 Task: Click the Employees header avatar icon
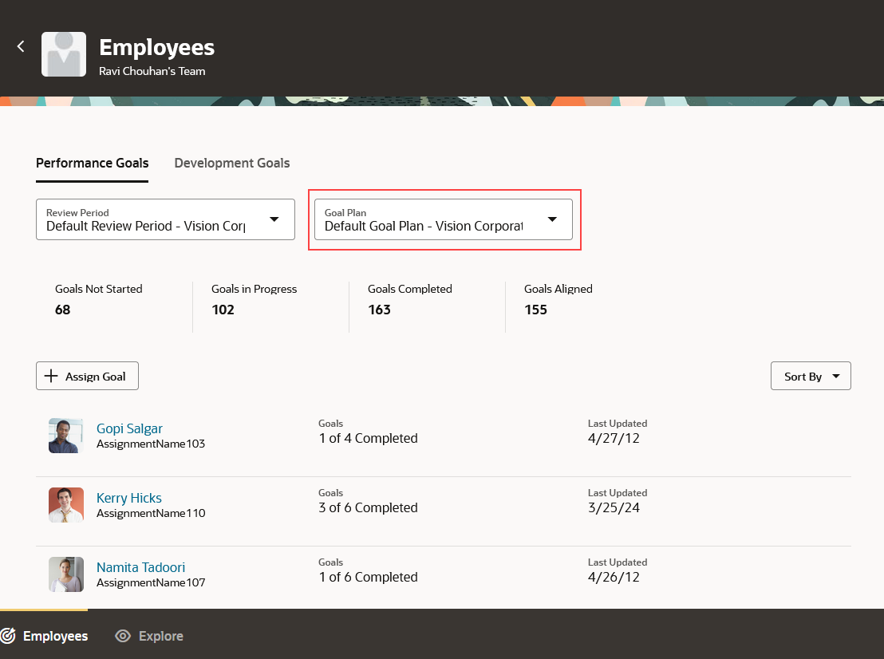point(64,54)
